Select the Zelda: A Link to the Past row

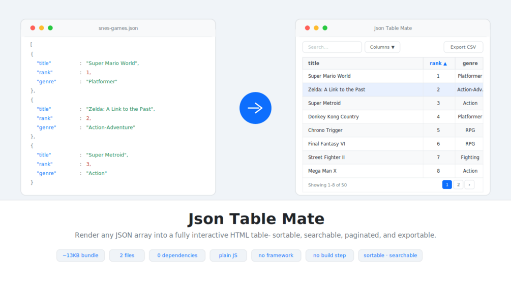393,89
